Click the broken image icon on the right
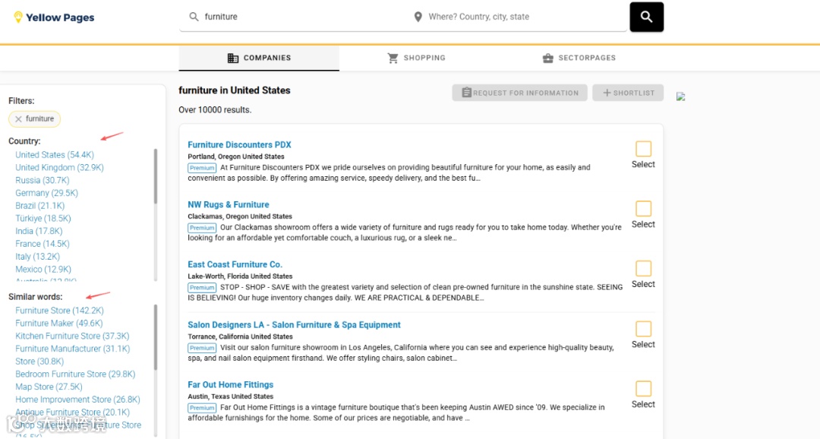820x439 pixels. (x=680, y=96)
